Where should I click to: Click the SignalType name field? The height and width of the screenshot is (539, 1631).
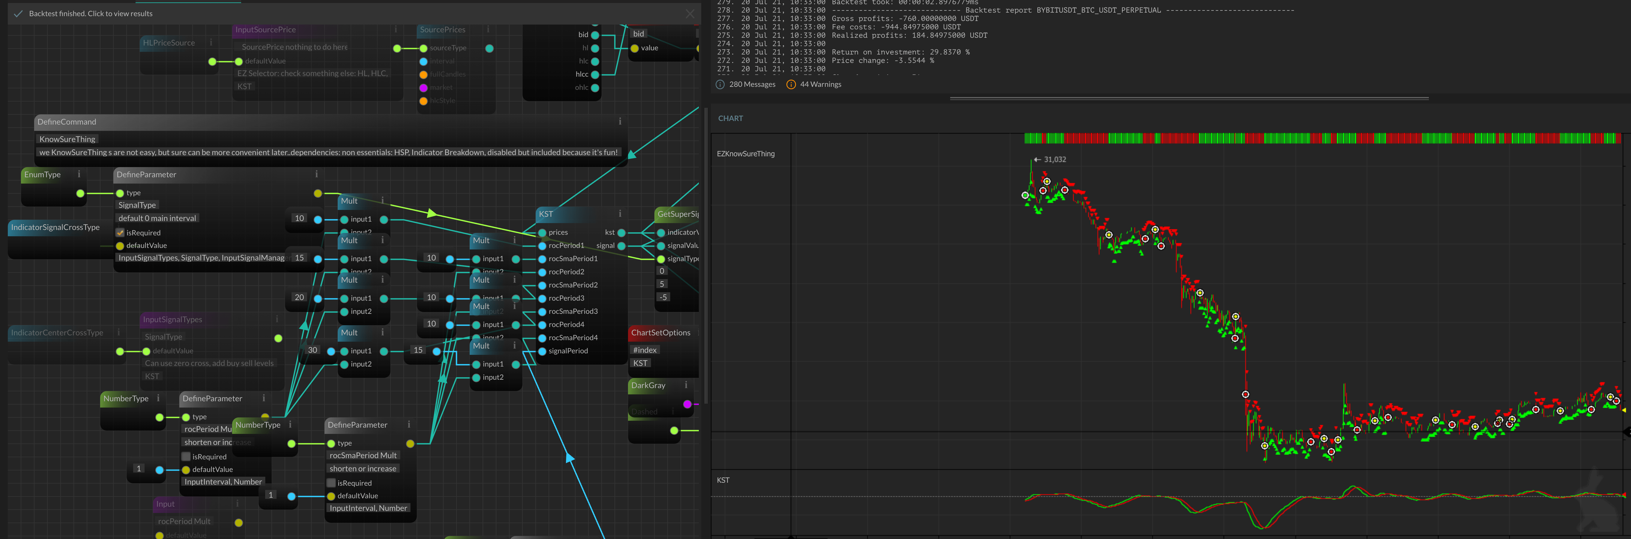[137, 205]
